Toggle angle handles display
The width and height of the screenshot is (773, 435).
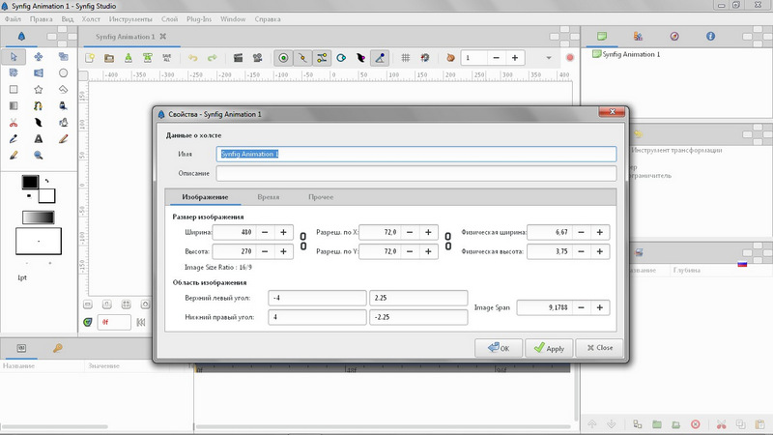point(380,58)
